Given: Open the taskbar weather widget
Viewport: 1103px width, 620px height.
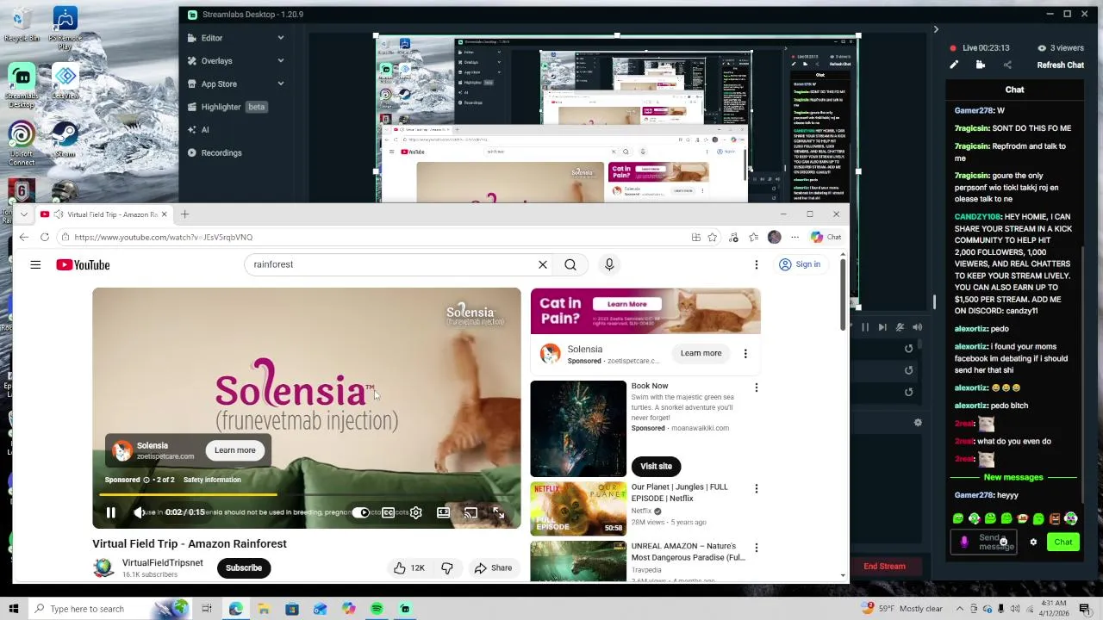Looking at the screenshot, I should coord(903,609).
